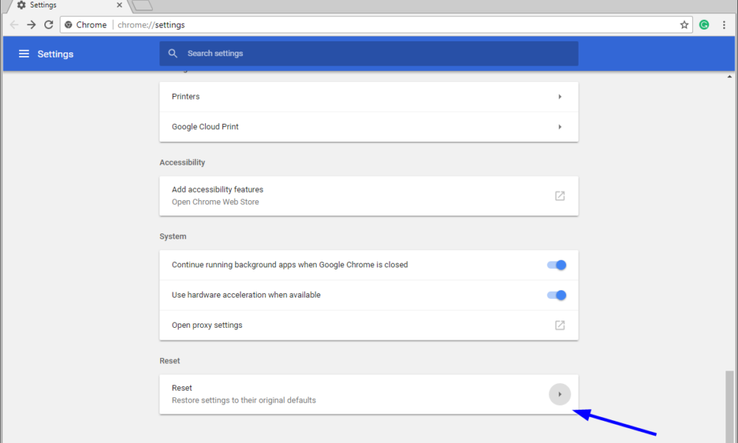Click the Grammarly extension icon

[x=703, y=24]
